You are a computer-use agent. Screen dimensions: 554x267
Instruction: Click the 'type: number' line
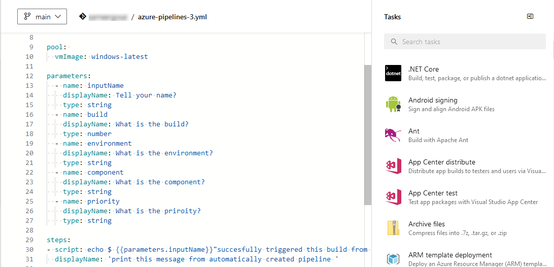pyautogui.click(x=87, y=133)
